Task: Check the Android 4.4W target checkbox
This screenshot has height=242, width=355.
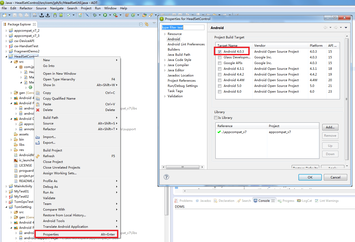Action: coord(220,80)
